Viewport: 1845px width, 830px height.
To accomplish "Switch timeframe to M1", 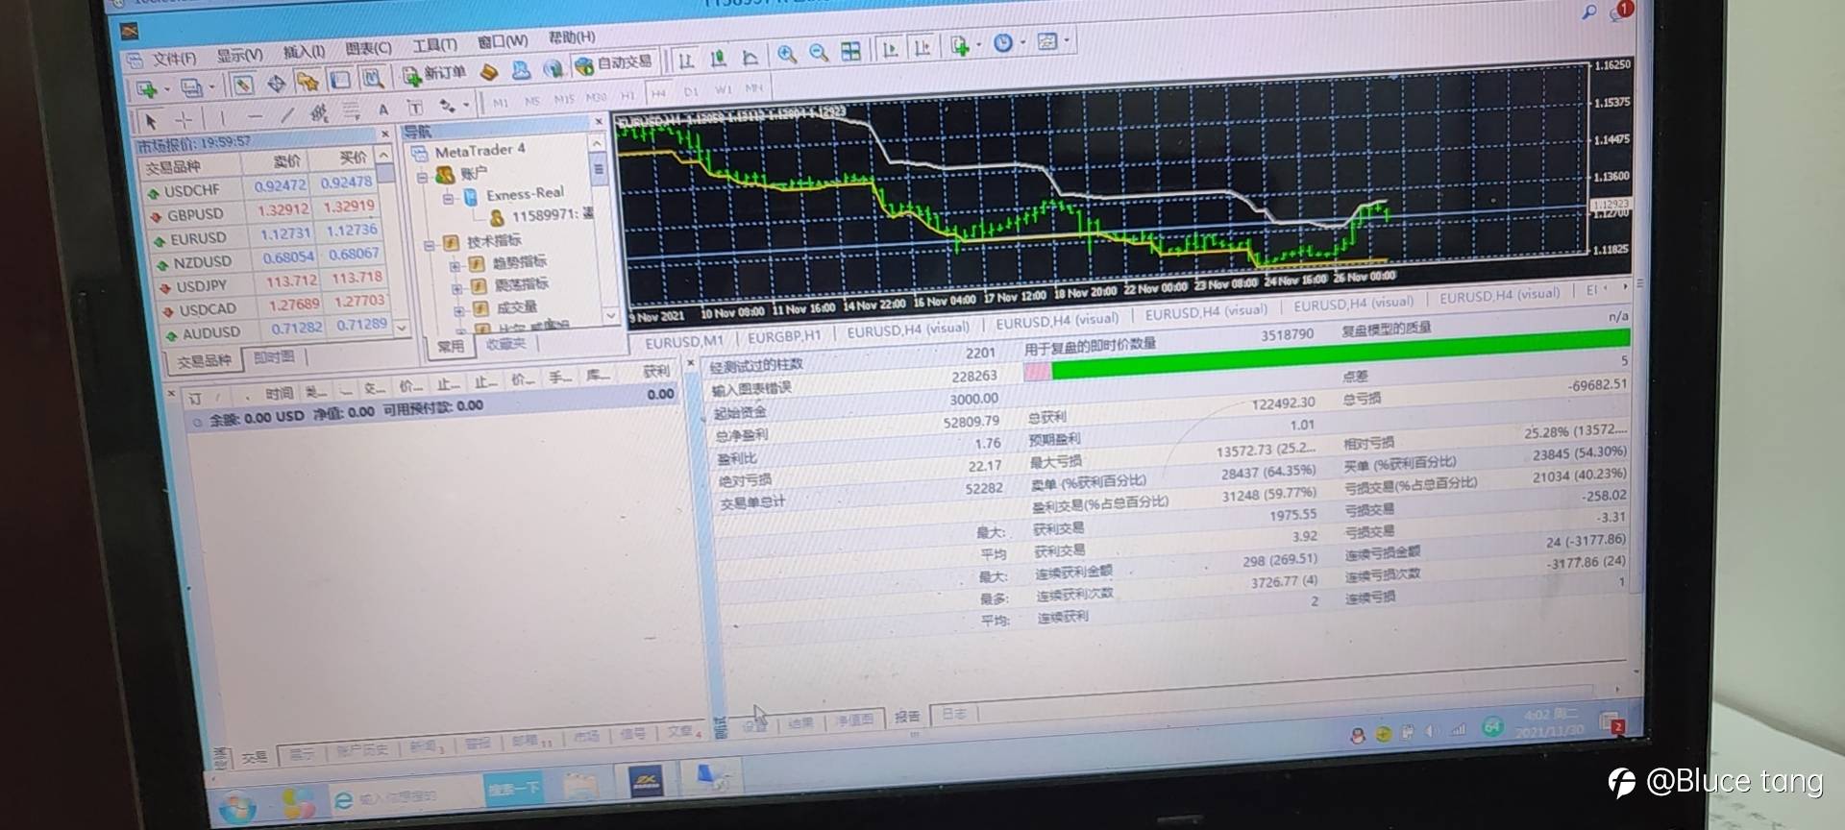I will [501, 102].
